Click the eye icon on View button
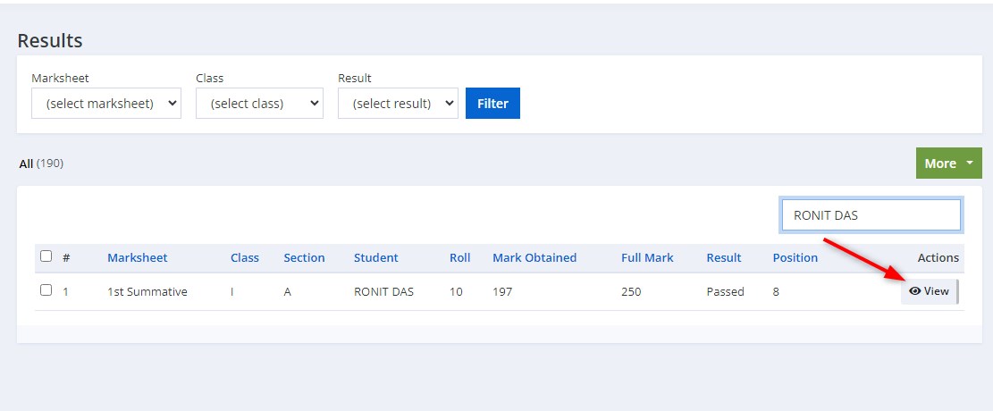The image size is (993, 411). pos(914,291)
